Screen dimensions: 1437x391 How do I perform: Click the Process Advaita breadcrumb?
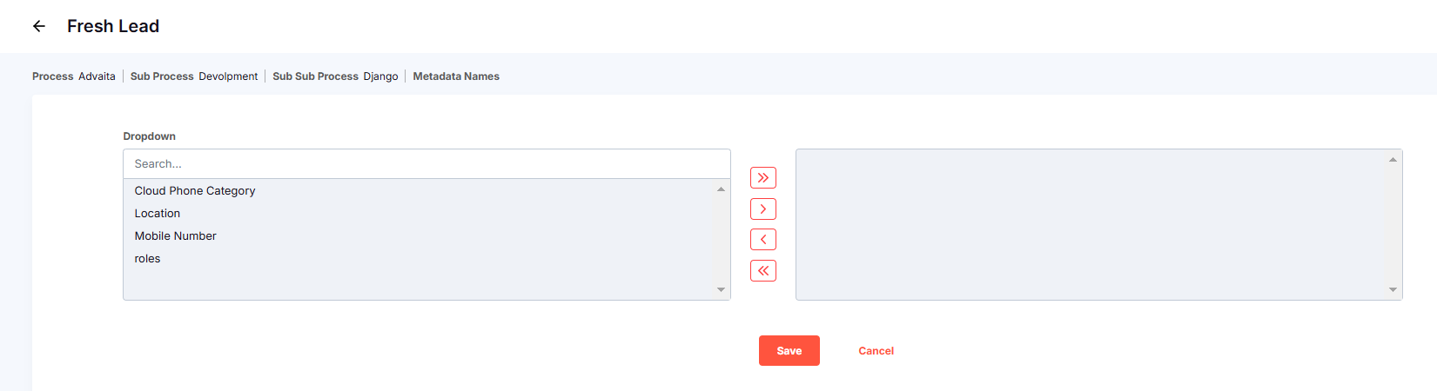[x=74, y=76]
